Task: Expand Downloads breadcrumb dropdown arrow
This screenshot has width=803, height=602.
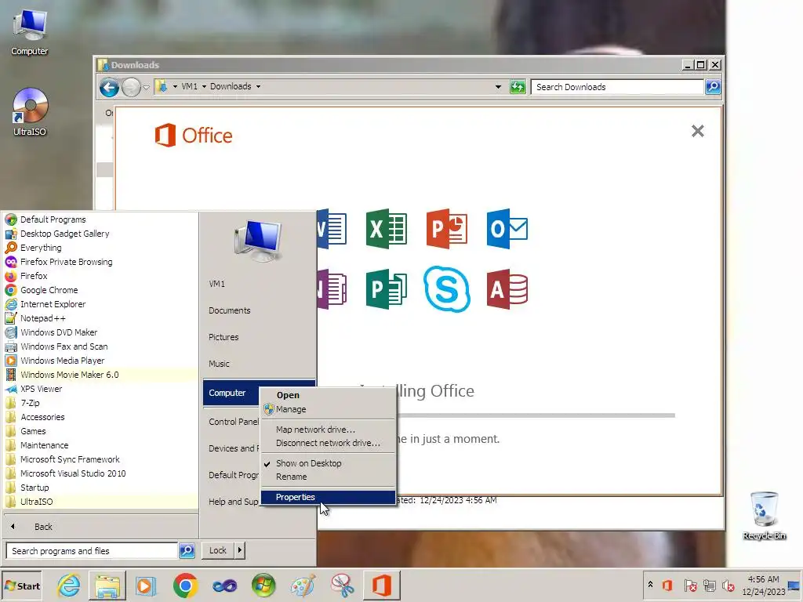Action: pyautogui.click(x=258, y=86)
